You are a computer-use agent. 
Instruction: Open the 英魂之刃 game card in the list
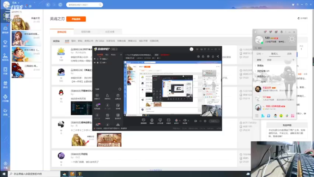pyautogui.click(x=26, y=23)
